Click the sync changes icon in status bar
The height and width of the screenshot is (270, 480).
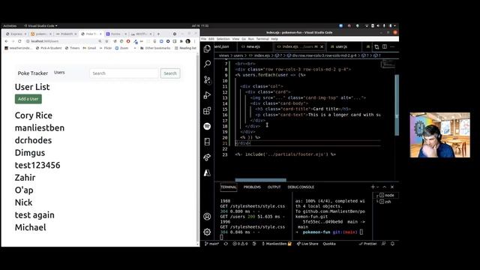(x=226, y=244)
